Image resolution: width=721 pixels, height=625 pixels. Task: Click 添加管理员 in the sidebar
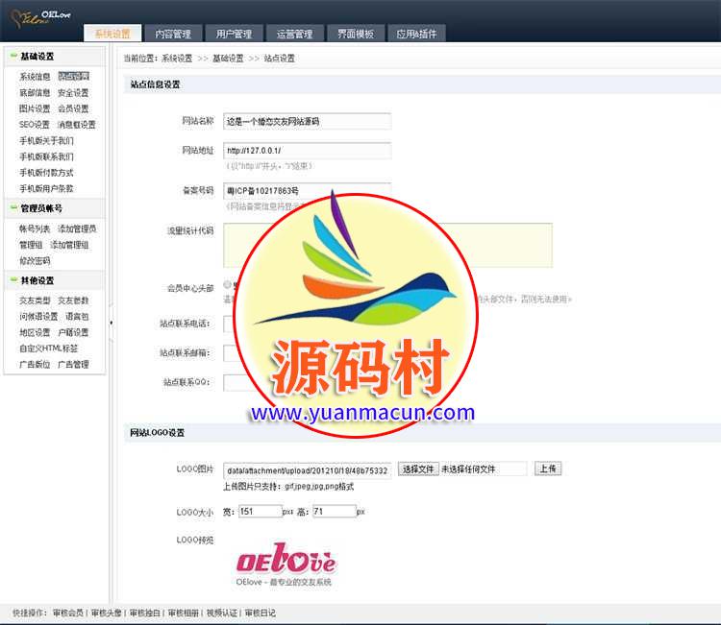pyautogui.click(x=77, y=228)
